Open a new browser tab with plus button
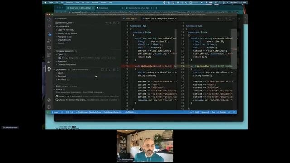The width and height of the screenshot is (290, 163). pyautogui.click(x=156, y=8)
